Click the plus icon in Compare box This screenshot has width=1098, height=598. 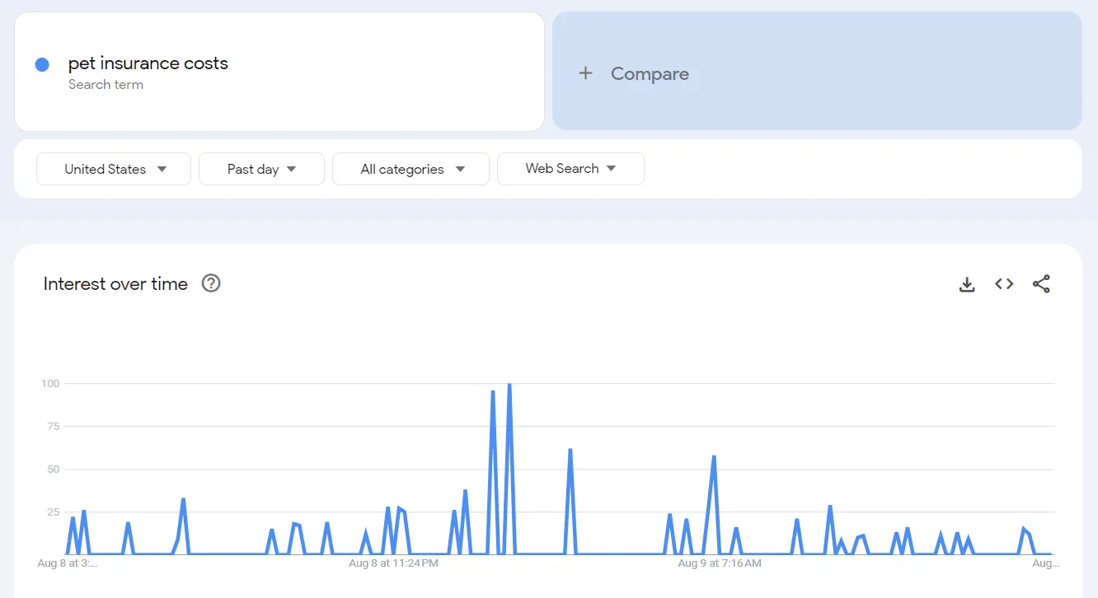(x=585, y=72)
